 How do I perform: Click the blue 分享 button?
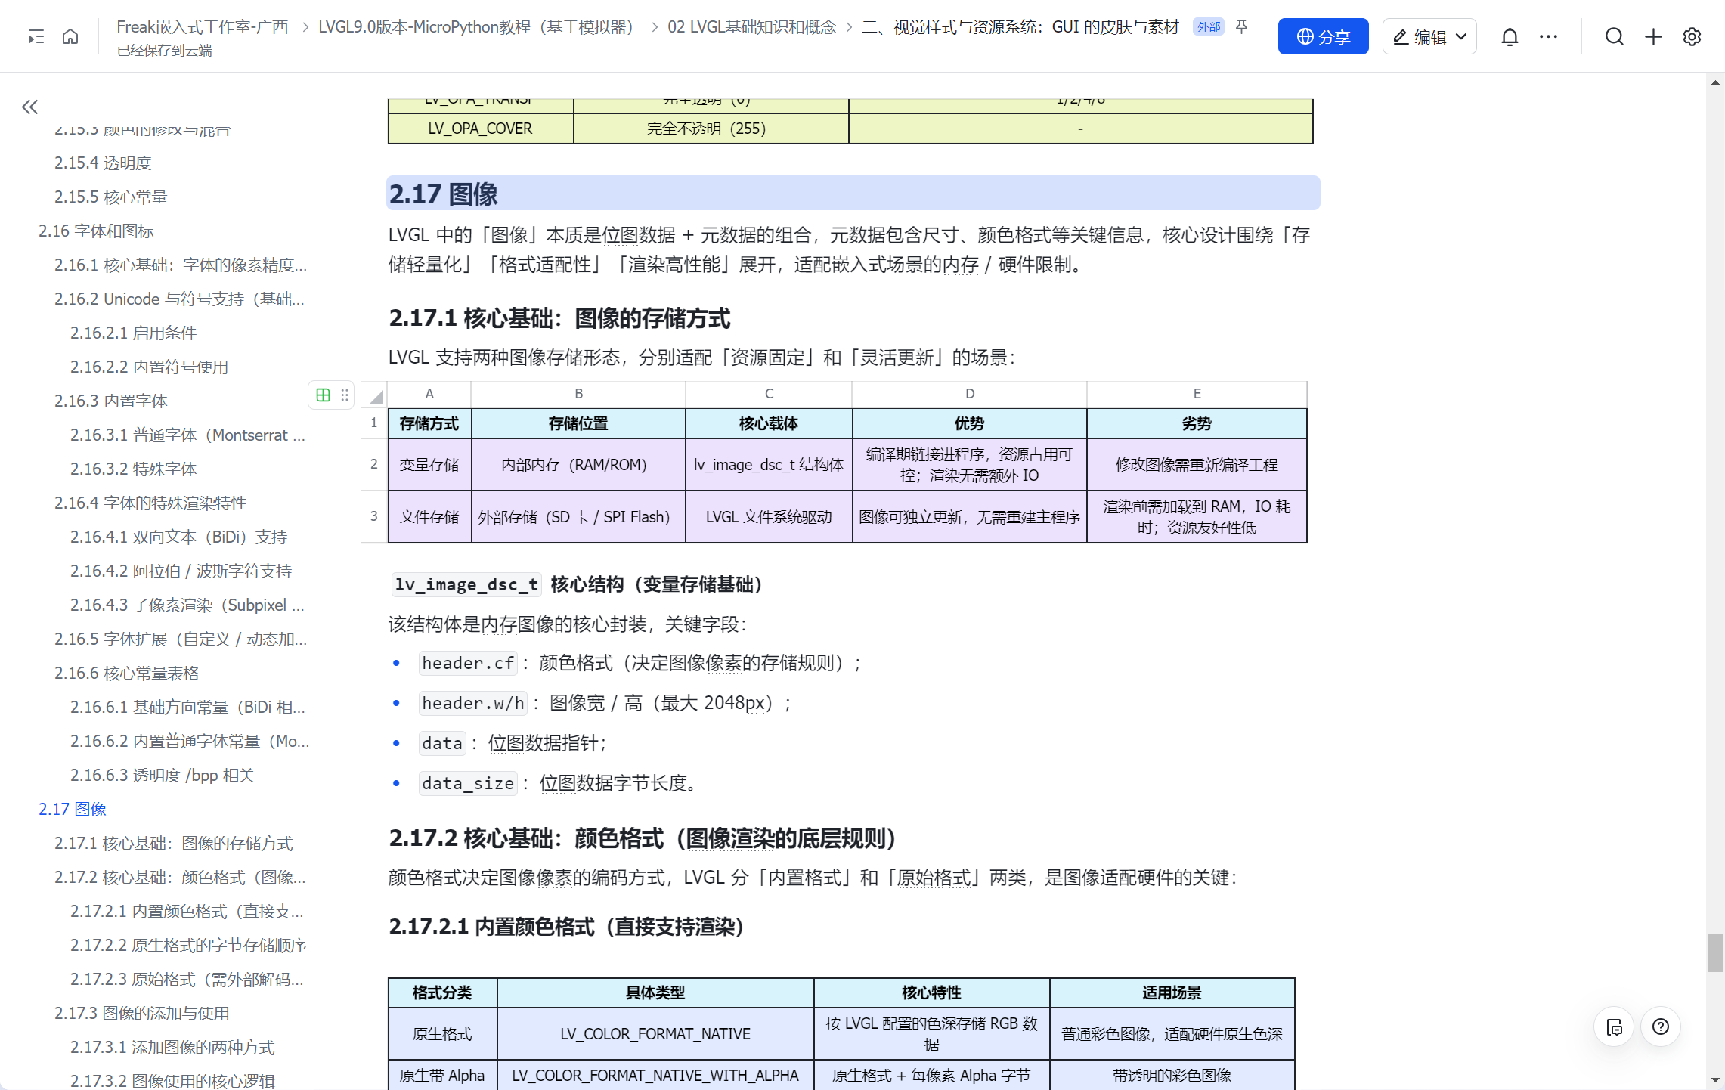pyautogui.click(x=1322, y=36)
